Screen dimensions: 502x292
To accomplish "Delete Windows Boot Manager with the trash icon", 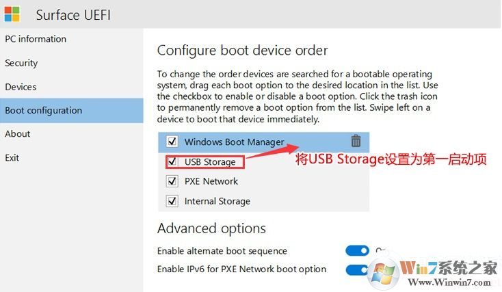I will (x=356, y=142).
